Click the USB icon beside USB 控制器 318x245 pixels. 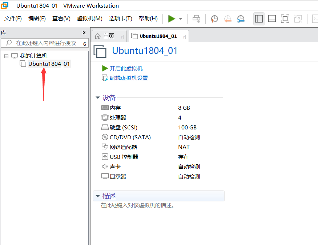point(105,157)
